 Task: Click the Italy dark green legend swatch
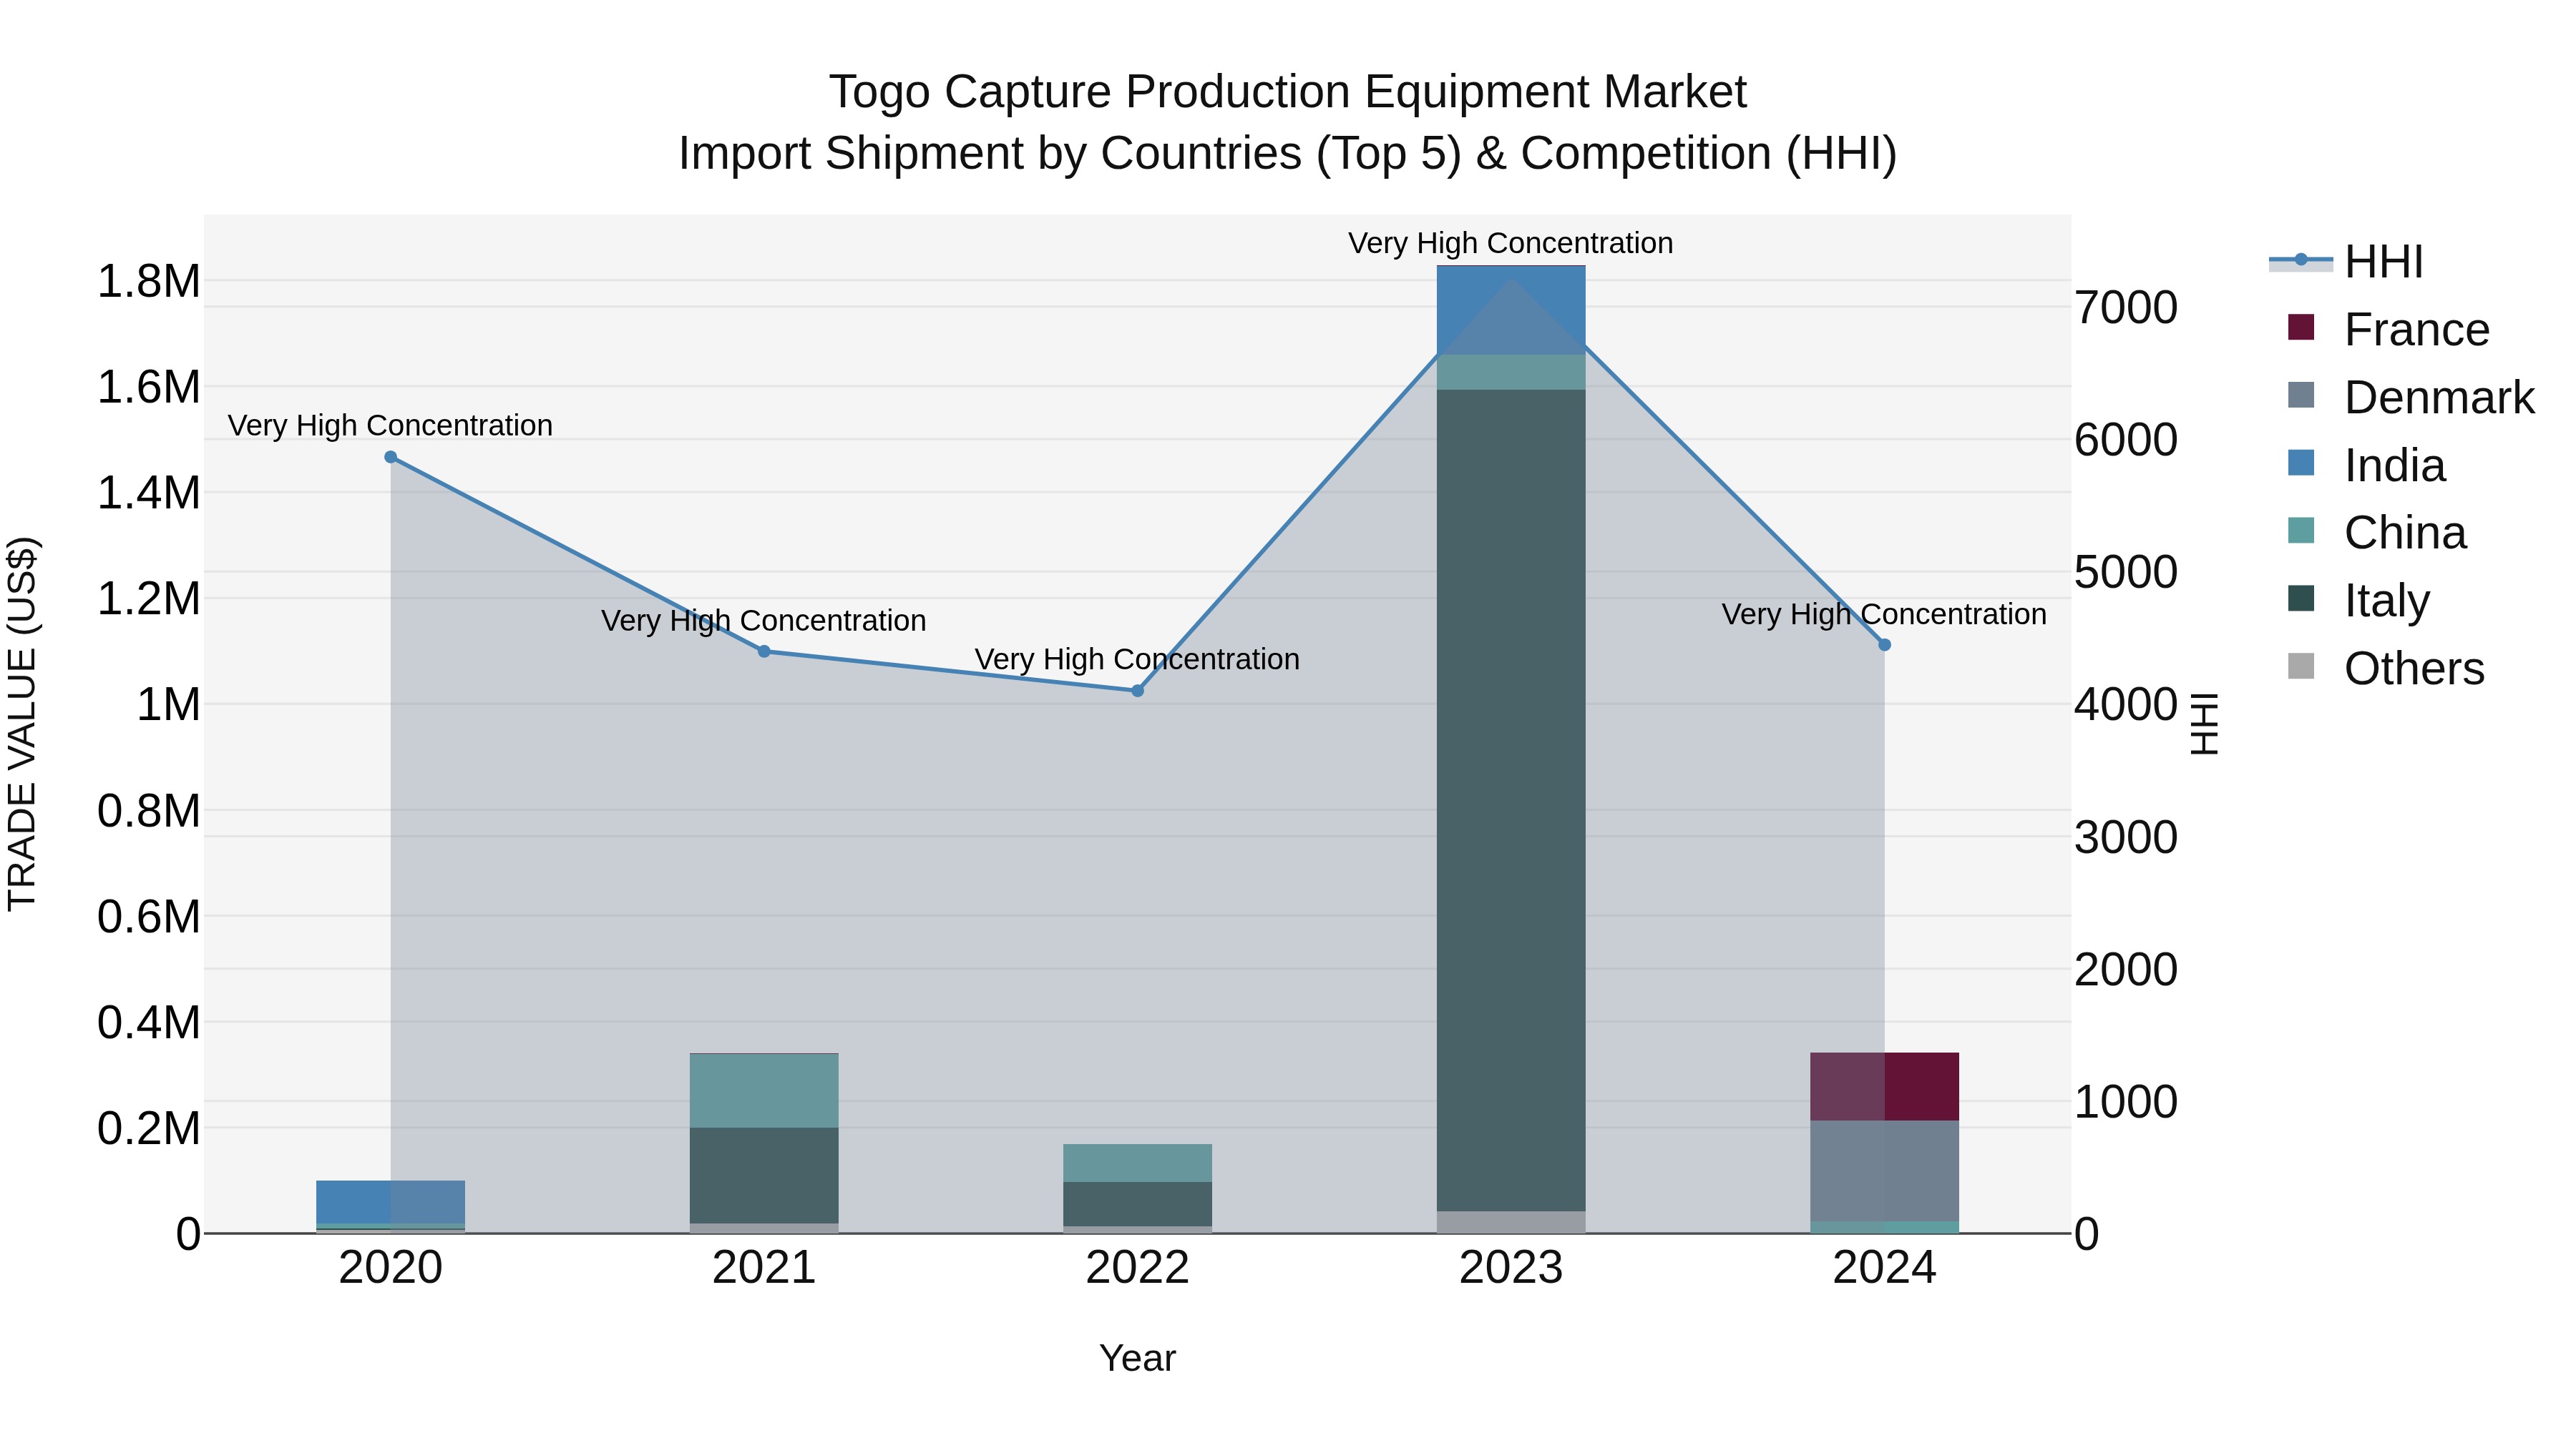coord(2301,599)
